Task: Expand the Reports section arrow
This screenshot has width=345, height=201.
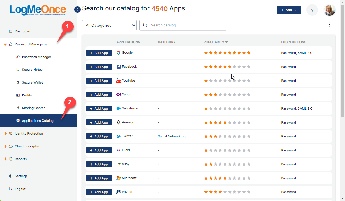Action: (6, 159)
